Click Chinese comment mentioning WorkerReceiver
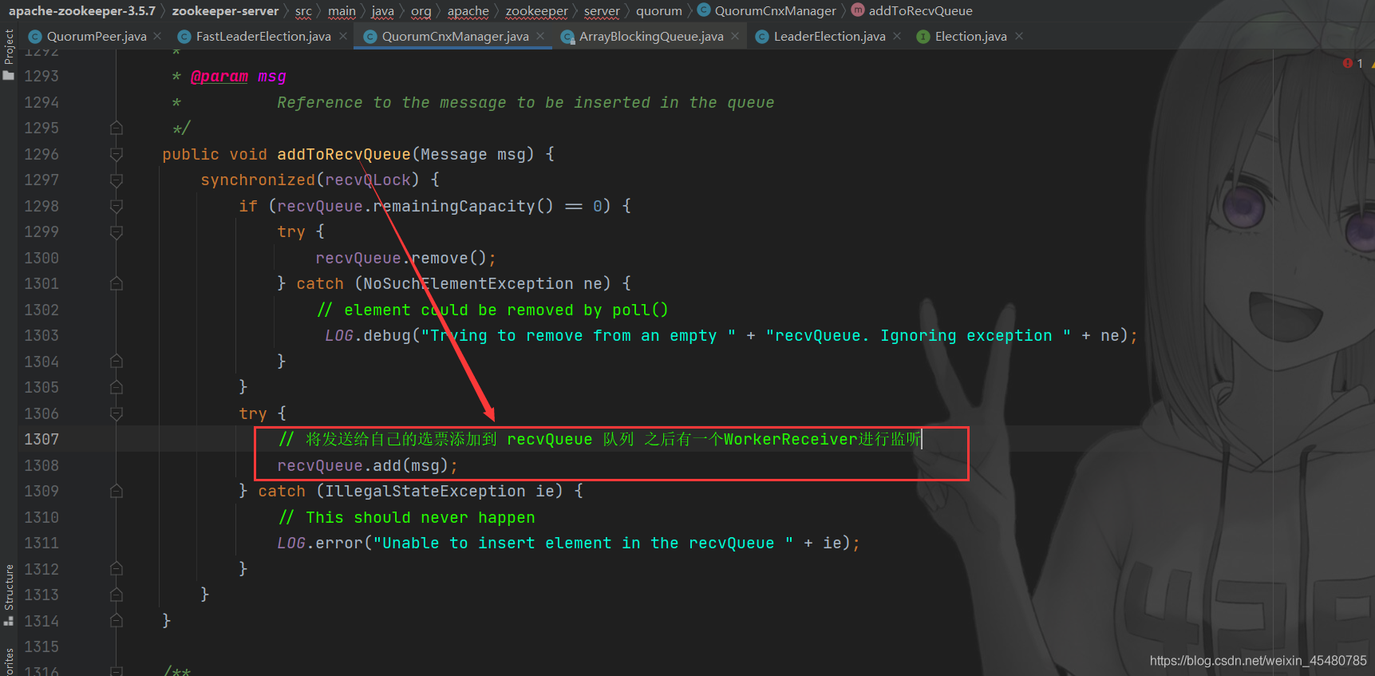Screen dimensions: 1375x676 (600, 439)
